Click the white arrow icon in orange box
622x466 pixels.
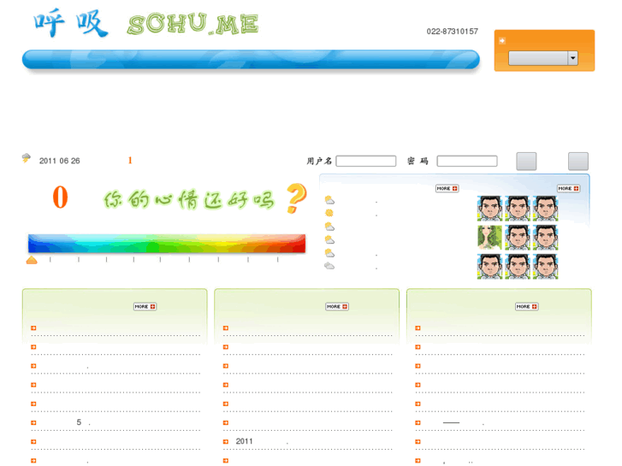point(502,40)
